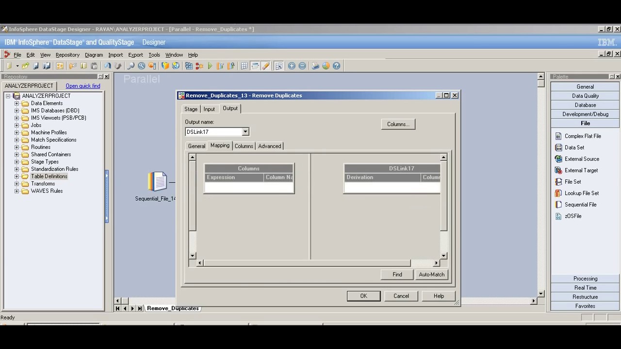This screenshot has width=621, height=349.
Task: Select External Target stage in palette
Action: pos(576,170)
